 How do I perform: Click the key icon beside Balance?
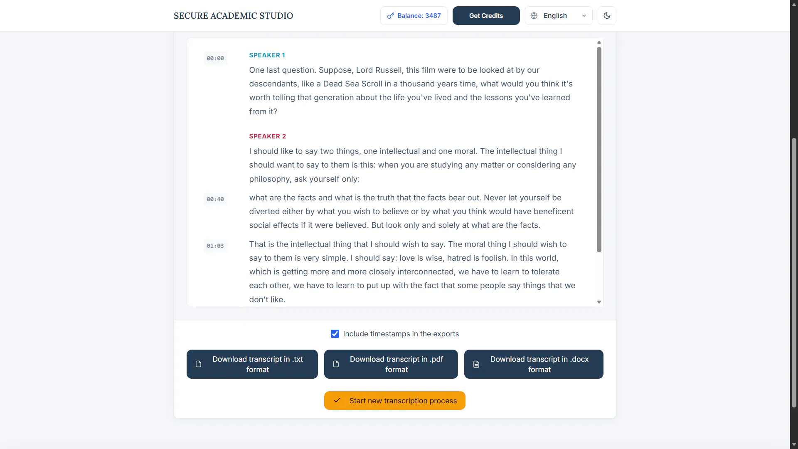point(390,16)
